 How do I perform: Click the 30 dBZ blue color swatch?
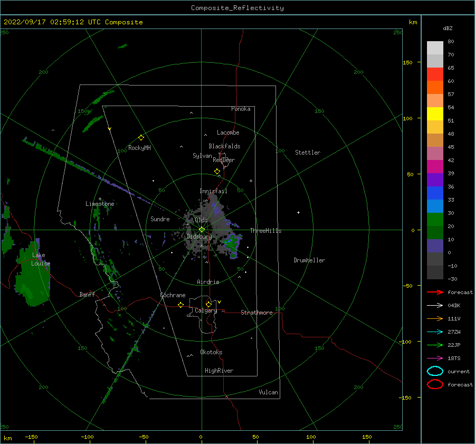[x=435, y=206]
